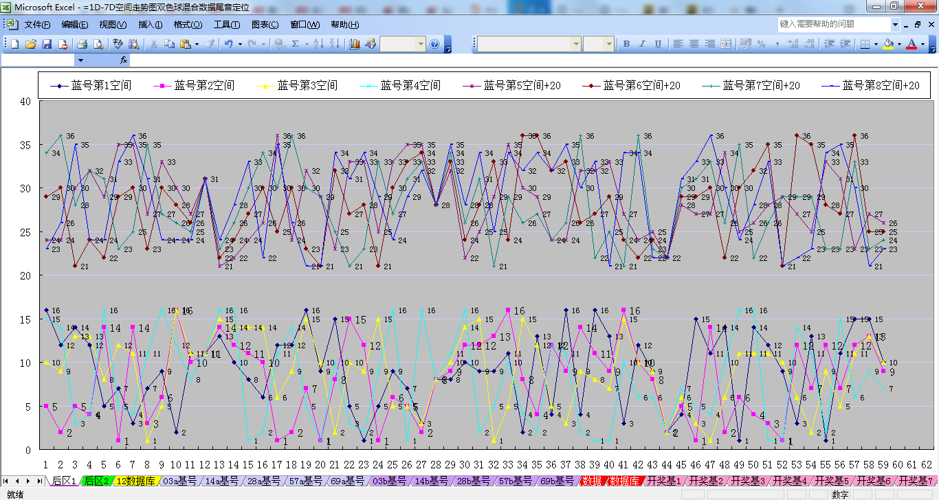Create a new blank workbook
This screenshot has height=500, width=939.
[x=14, y=44]
